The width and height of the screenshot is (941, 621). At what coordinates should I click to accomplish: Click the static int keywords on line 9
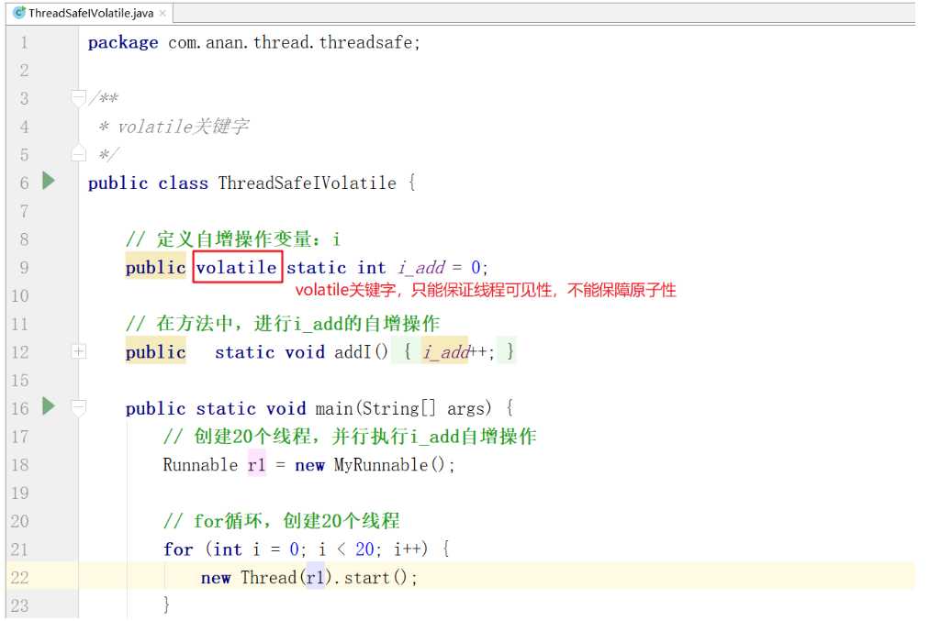(x=336, y=267)
